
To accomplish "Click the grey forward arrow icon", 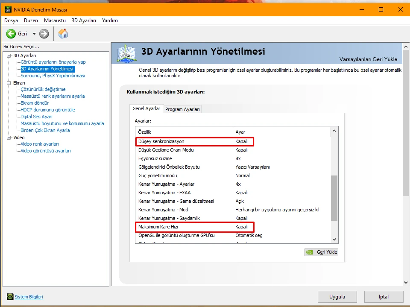I will (x=44, y=34).
